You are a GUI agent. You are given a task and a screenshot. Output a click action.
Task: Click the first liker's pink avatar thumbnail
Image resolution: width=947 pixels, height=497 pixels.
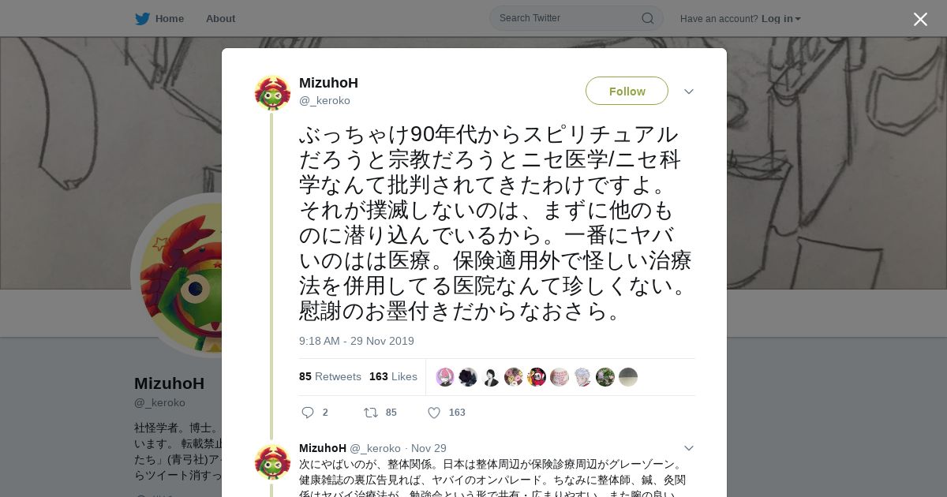[x=445, y=377]
